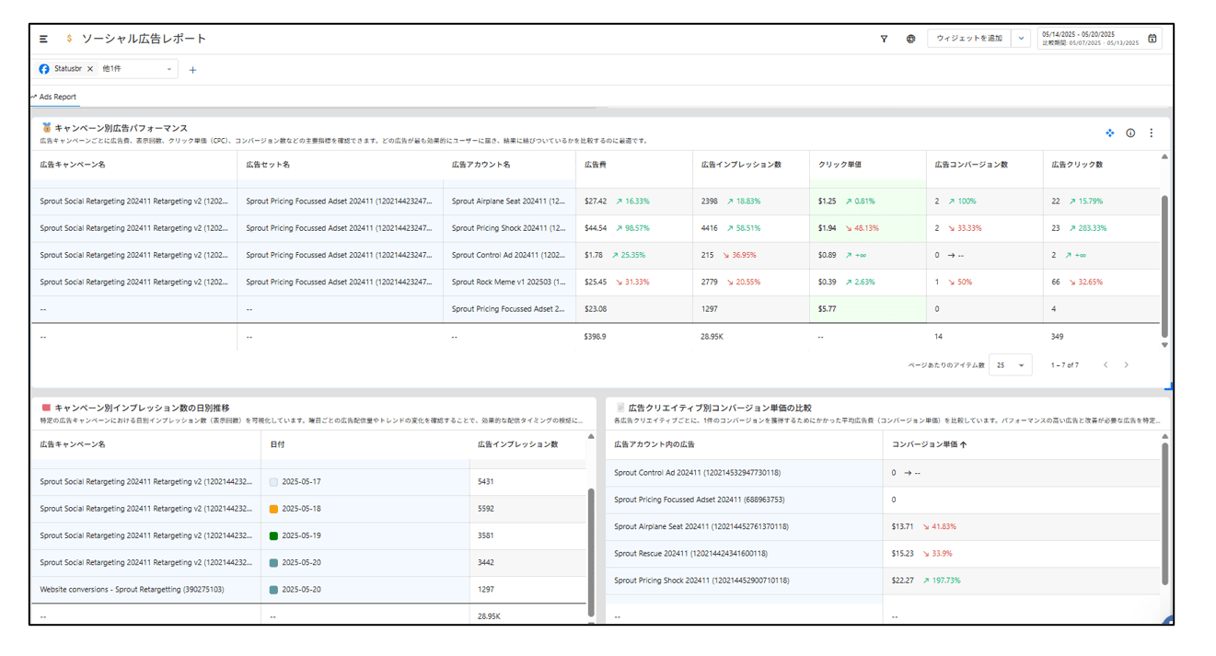This screenshot has width=1216, height=656.
Task: Open items per page dropdown showing 25
Action: click(x=1010, y=365)
